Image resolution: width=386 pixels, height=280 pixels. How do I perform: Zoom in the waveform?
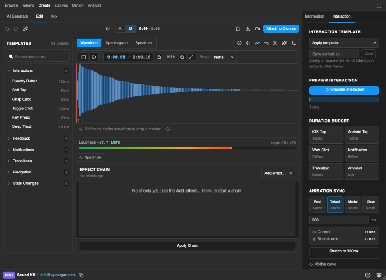[x=182, y=57]
